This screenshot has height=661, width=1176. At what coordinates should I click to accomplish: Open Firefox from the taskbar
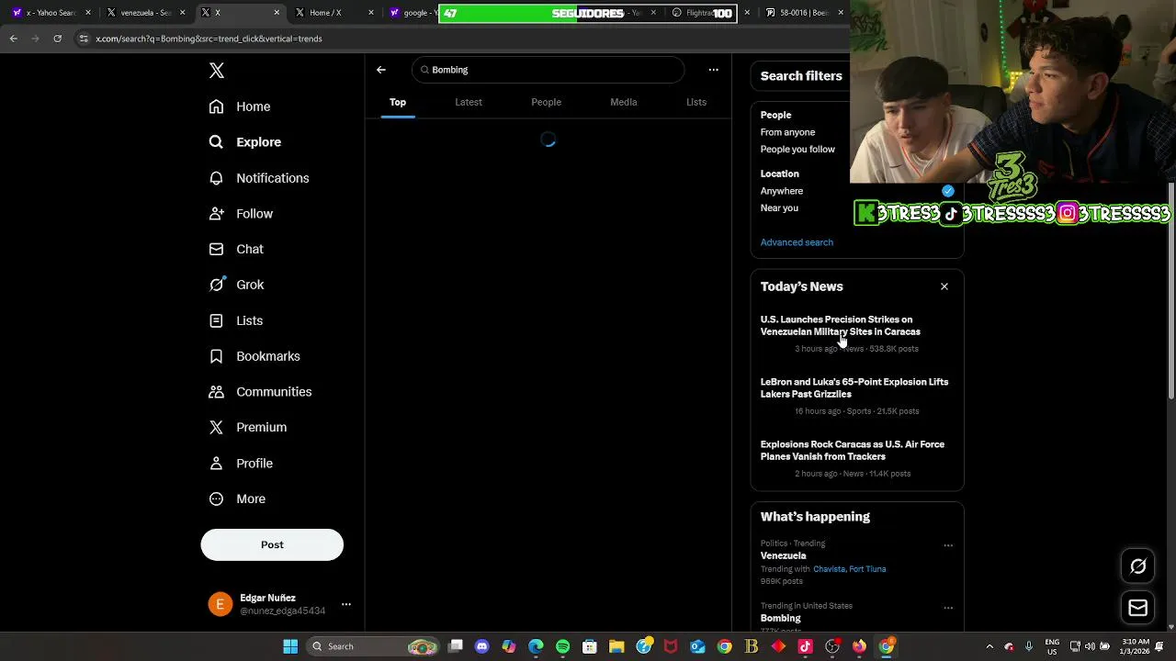[x=859, y=646]
